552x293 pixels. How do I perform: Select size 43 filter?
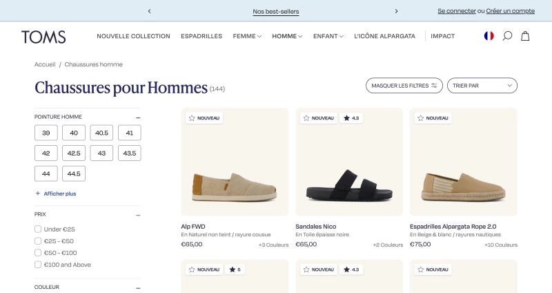click(101, 153)
